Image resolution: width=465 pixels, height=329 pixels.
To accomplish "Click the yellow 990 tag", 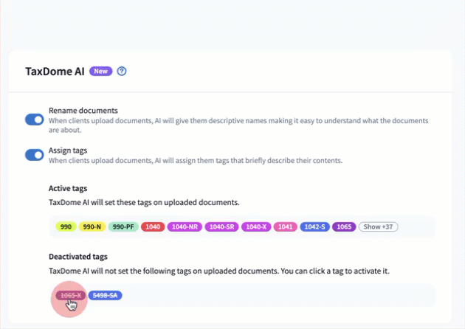I will coord(66,226).
